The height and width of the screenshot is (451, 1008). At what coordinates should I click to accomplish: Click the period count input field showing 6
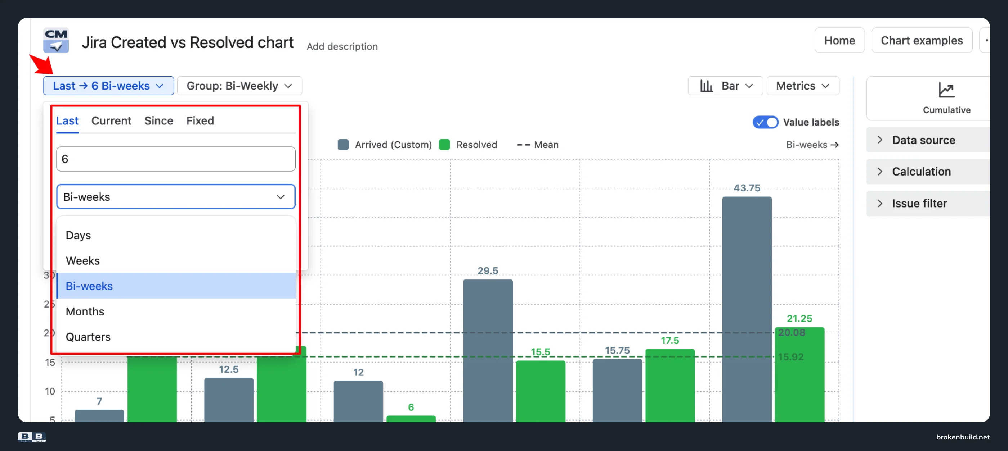[176, 159]
